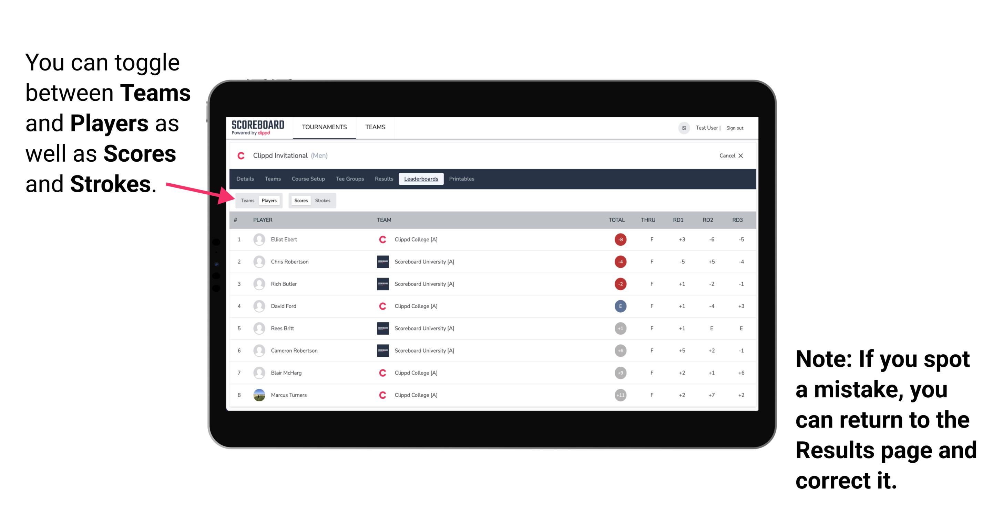Open the Tee Groups tab
The width and height of the screenshot is (983, 528).
(349, 180)
